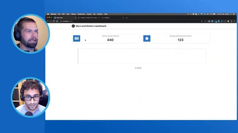Click the count legend below the chart
Image resolution: width=238 pixels, height=133 pixels.
click(x=138, y=68)
